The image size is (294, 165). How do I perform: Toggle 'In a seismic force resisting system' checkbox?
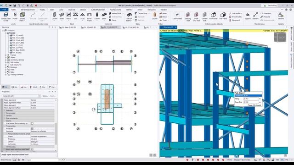pyautogui.click(x=32, y=123)
